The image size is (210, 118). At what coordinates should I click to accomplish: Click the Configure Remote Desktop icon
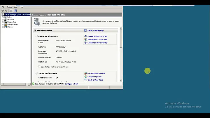tap(85, 43)
